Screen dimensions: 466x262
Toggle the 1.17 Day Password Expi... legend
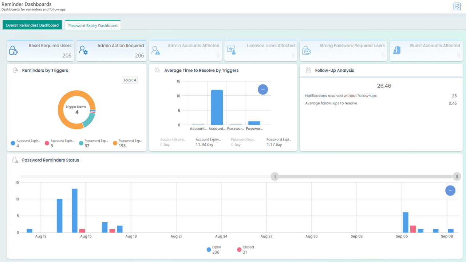tap(279, 142)
